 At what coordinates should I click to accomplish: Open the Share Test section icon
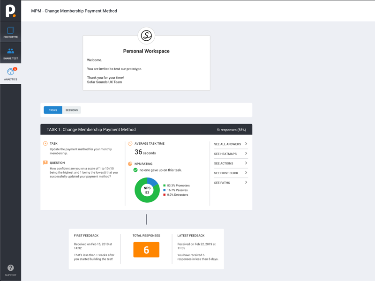click(10, 51)
